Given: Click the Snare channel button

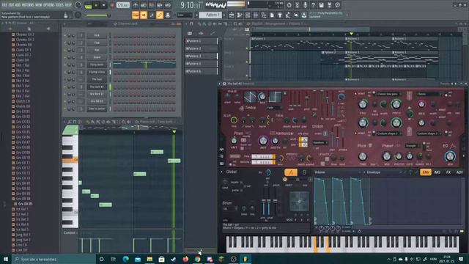Looking at the screenshot, I should (x=97, y=57).
